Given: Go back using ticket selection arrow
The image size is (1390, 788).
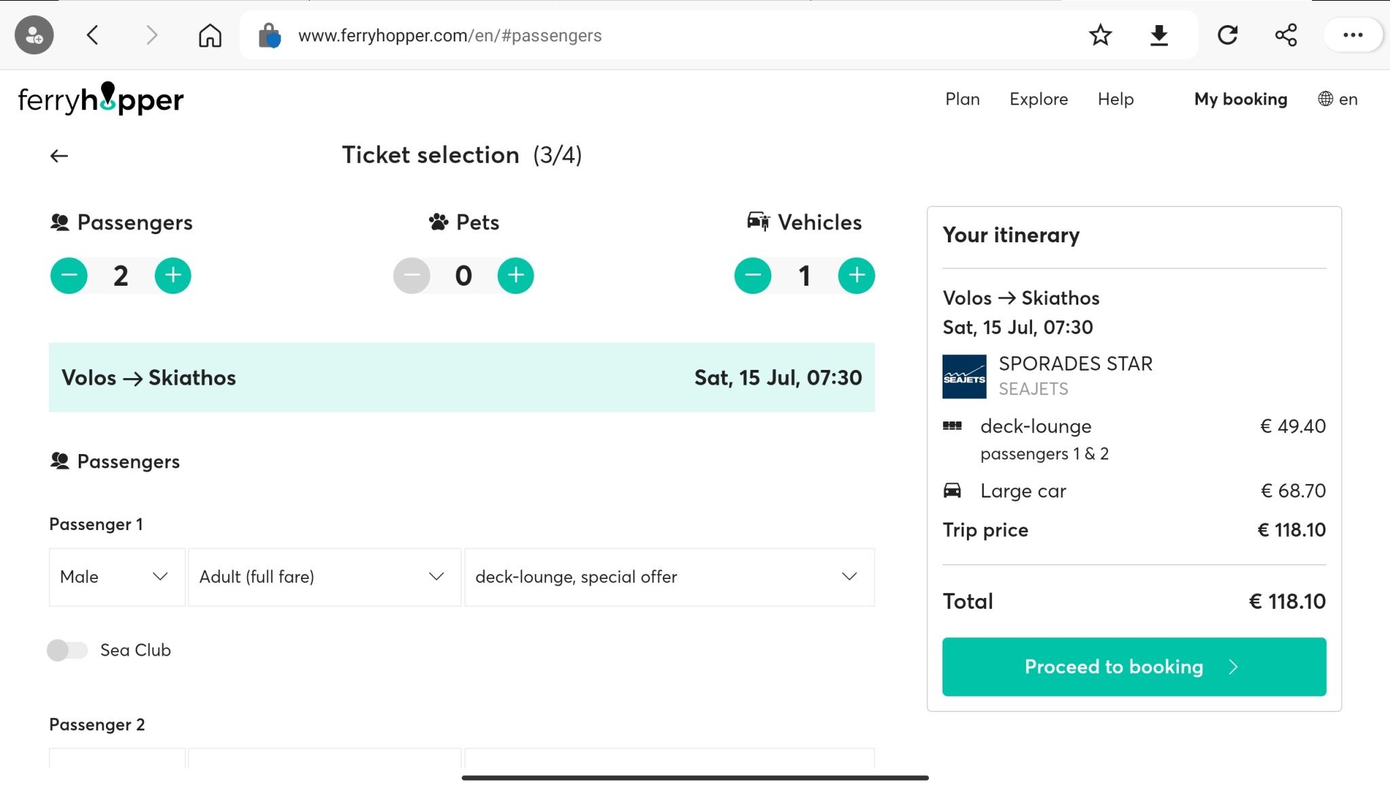Looking at the screenshot, I should click(59, 156).
